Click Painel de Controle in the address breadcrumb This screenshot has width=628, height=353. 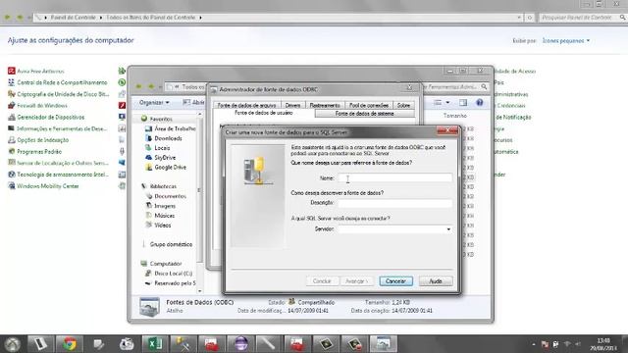[x=74, y=18]
